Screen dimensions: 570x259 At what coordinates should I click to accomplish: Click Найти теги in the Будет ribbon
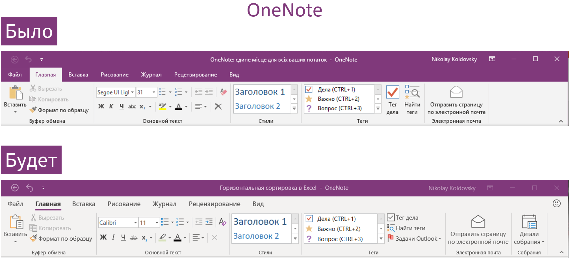tap(406, 228)
